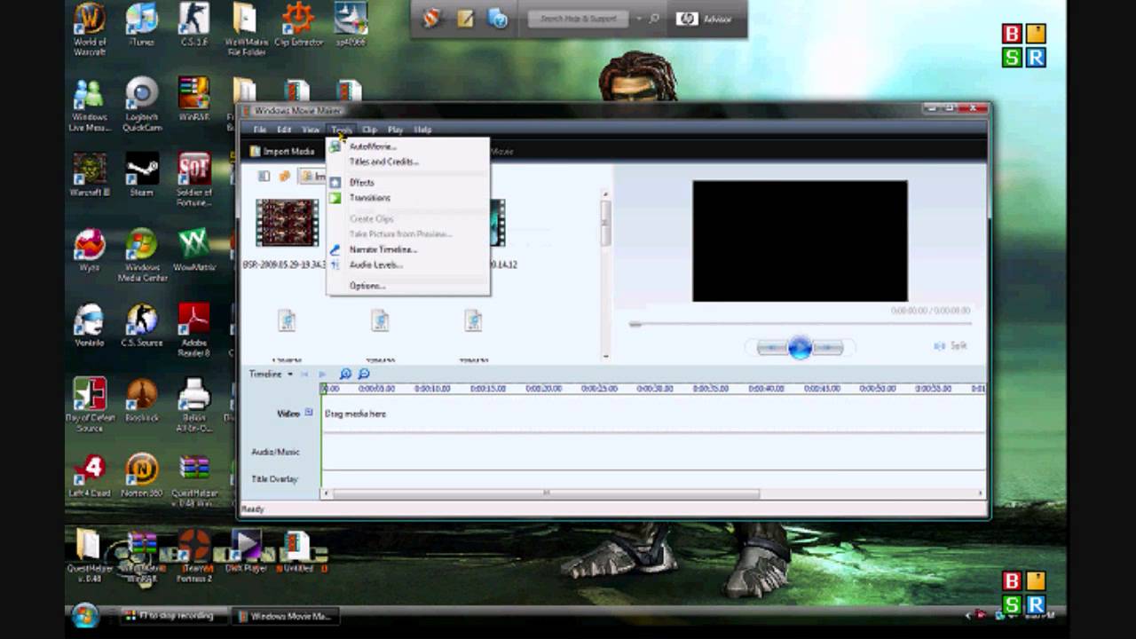Open the Norton 360 desktop shortcut
1136x639 pixels.
141,477
